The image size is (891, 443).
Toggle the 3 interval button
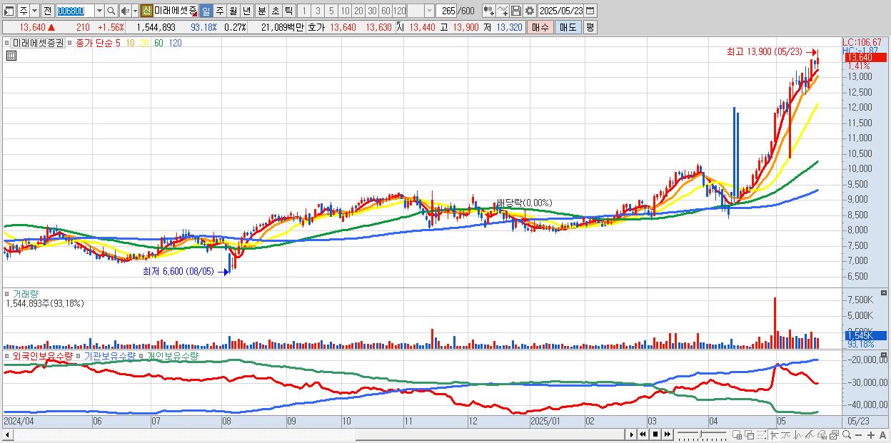[x=318, y=11]
